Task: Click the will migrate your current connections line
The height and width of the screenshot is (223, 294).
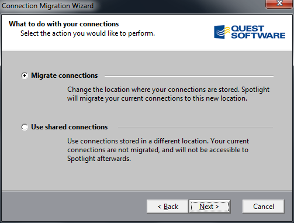Action: [157, 98]
